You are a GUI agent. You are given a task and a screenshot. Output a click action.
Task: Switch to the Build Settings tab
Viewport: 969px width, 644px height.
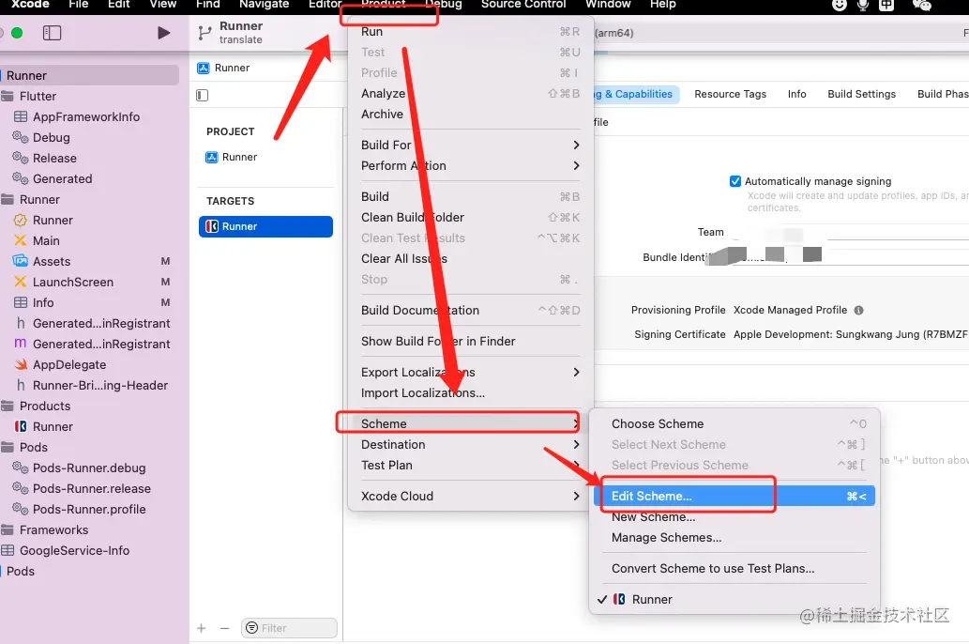pos(861,94)
